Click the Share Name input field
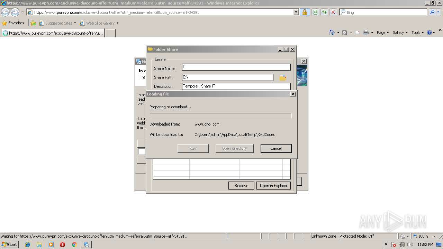This screenshot has width=443, height=249. pyautogui.click(x=236, y=67)
